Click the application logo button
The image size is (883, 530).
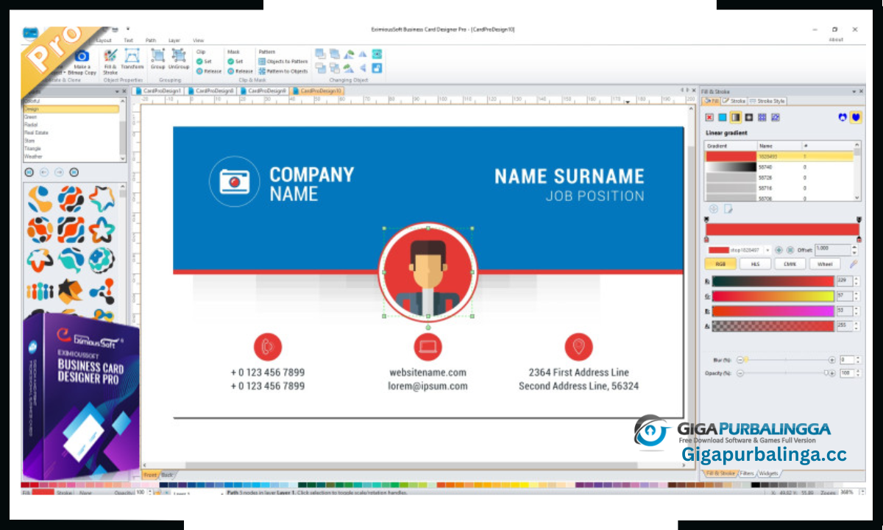coord(30,32)
